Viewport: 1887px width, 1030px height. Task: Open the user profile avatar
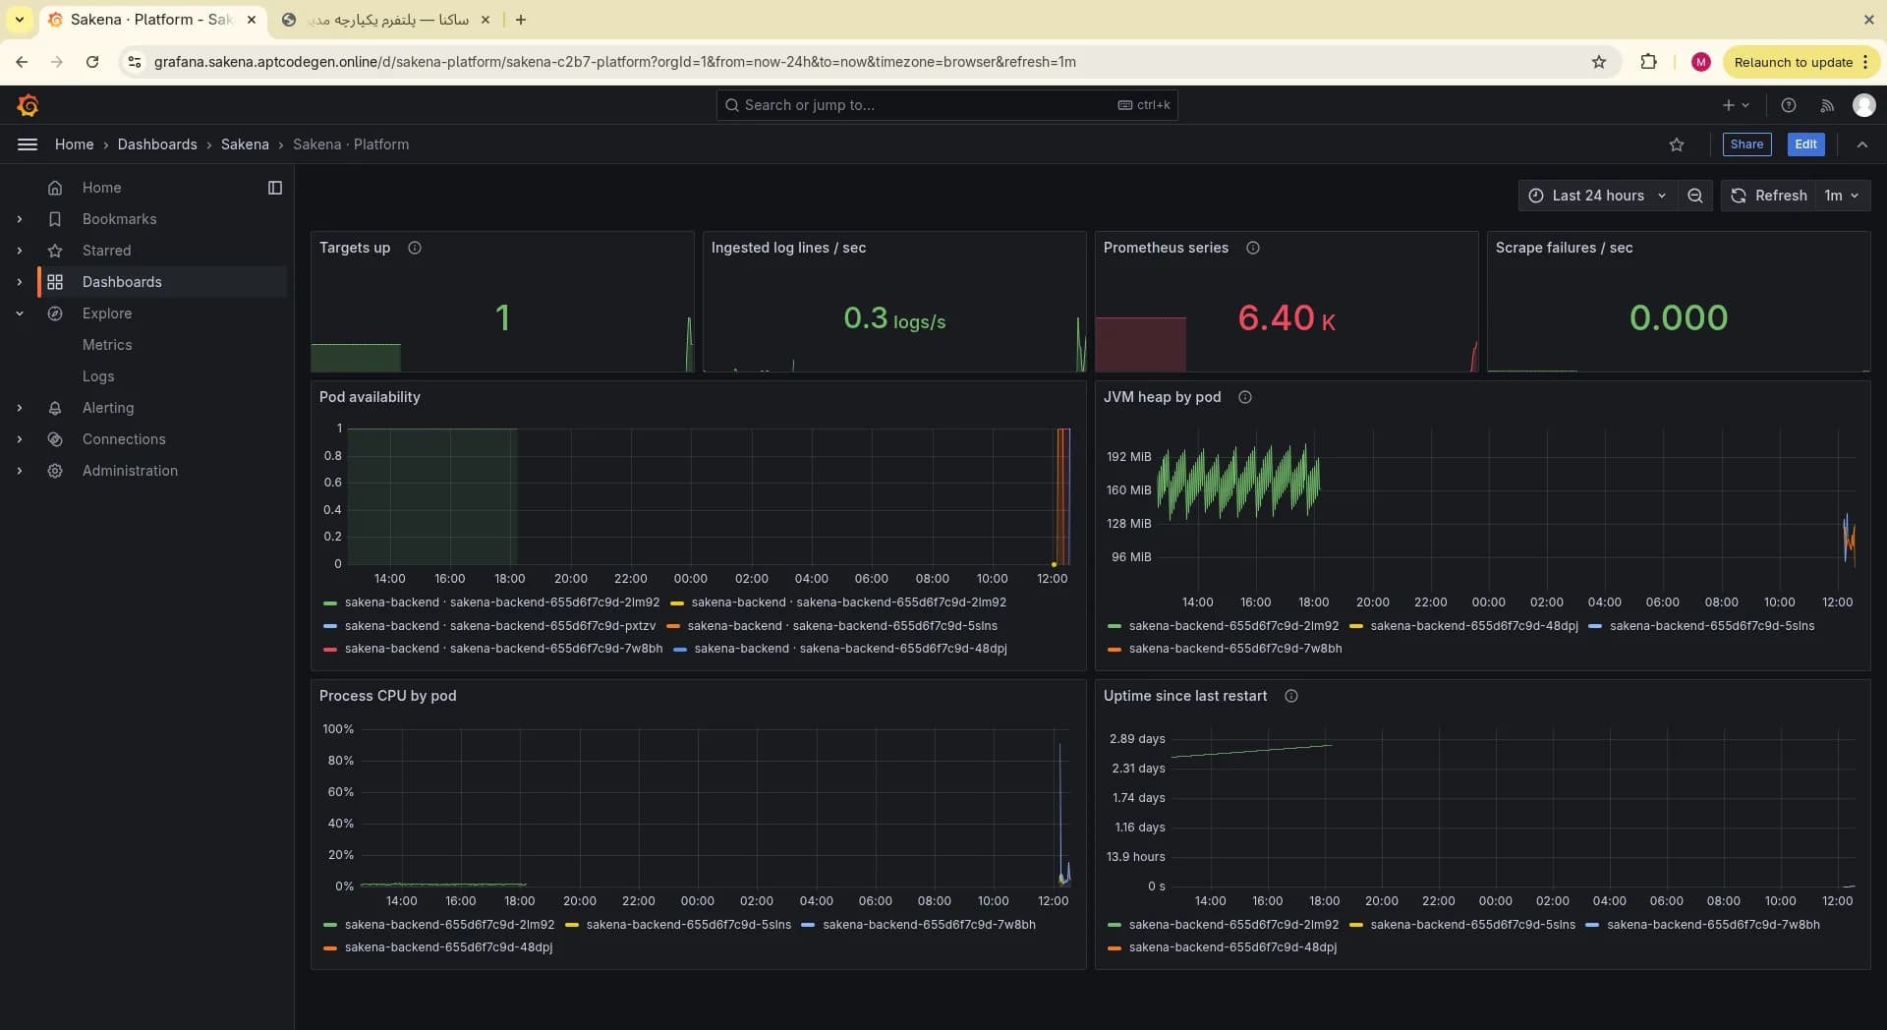(1863, 105)
